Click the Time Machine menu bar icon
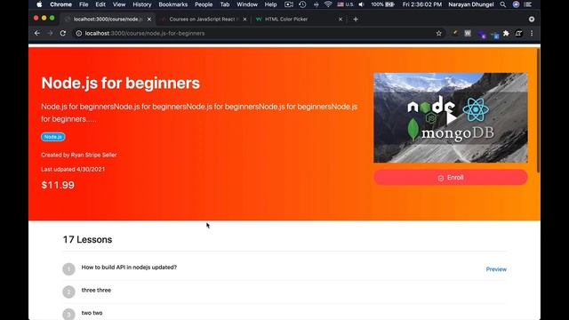The image size is (569, 320). coord(302,4)
